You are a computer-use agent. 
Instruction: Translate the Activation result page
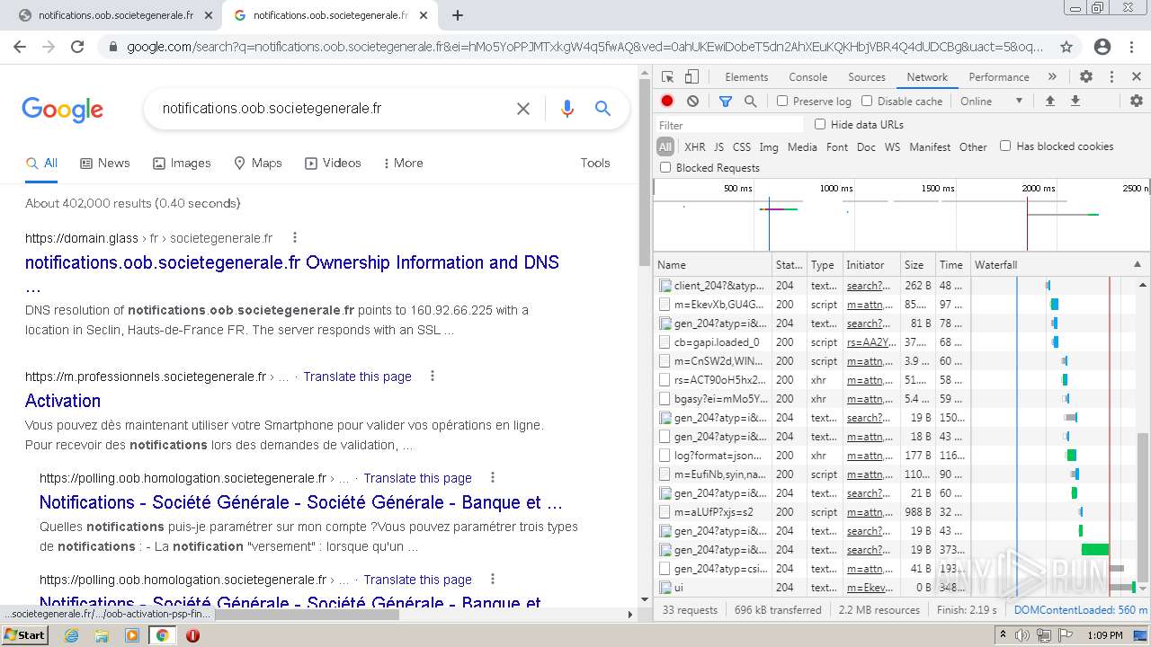coord(357,377)
